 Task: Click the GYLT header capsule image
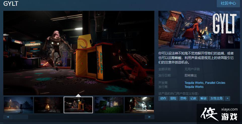coord(199,30)
